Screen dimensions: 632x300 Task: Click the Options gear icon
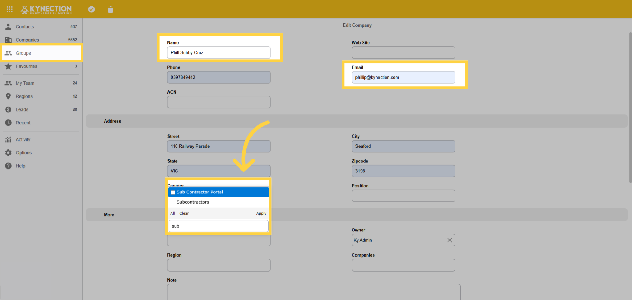[8, 153]
